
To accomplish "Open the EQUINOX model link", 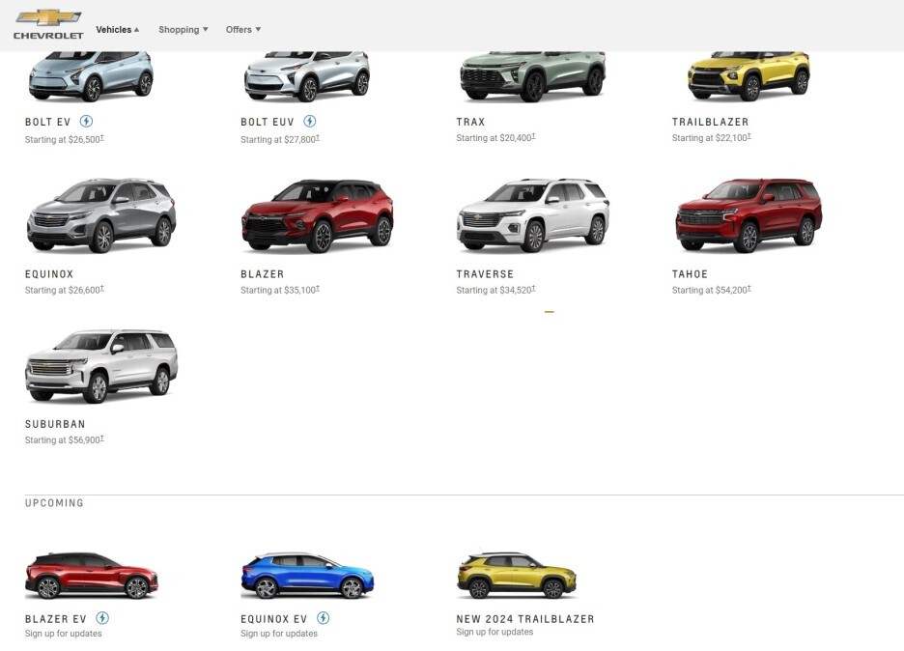I will point(49,274).
